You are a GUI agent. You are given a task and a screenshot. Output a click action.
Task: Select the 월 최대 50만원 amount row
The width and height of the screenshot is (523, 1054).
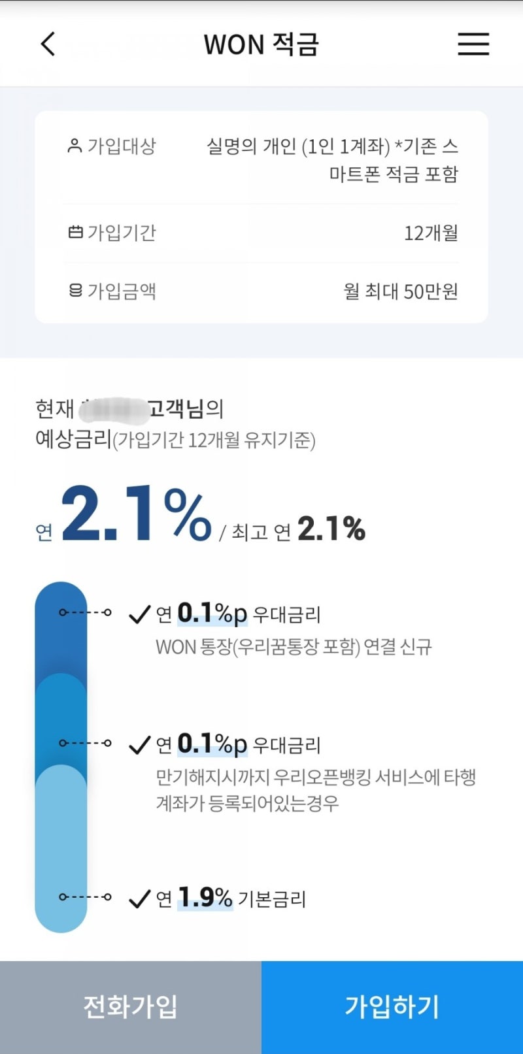click(x=261, y=291)
